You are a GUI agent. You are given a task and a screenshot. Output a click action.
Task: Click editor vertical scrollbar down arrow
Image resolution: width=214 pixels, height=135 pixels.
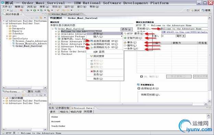210,101
